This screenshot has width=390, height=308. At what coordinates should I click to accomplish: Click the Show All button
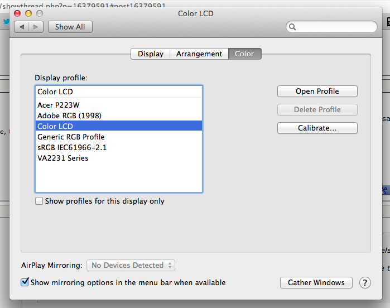[70, 27]
